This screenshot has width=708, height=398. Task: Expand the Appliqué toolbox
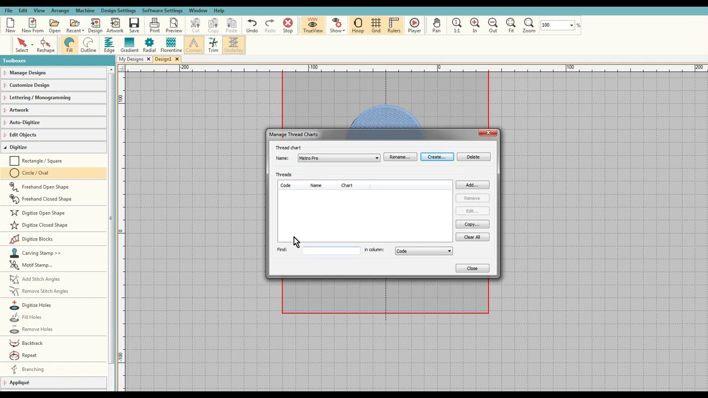point(54,383)
